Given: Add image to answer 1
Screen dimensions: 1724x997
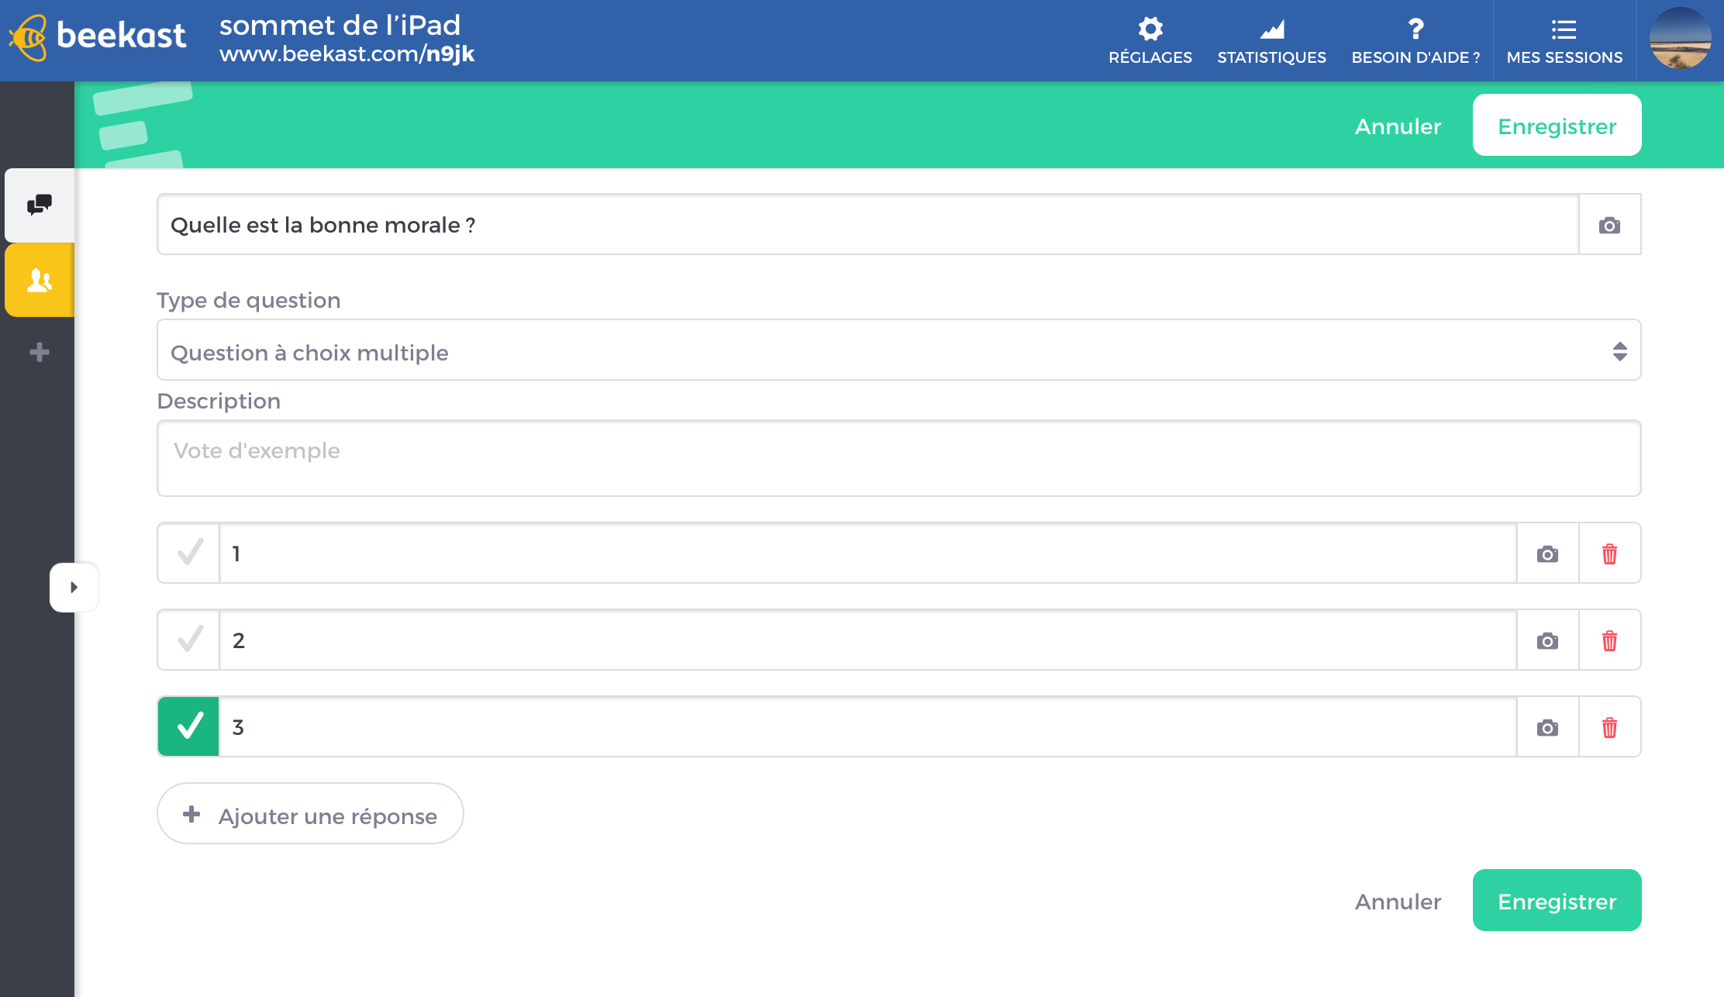Looking at the screenshot, I should tap(1547, 554).
